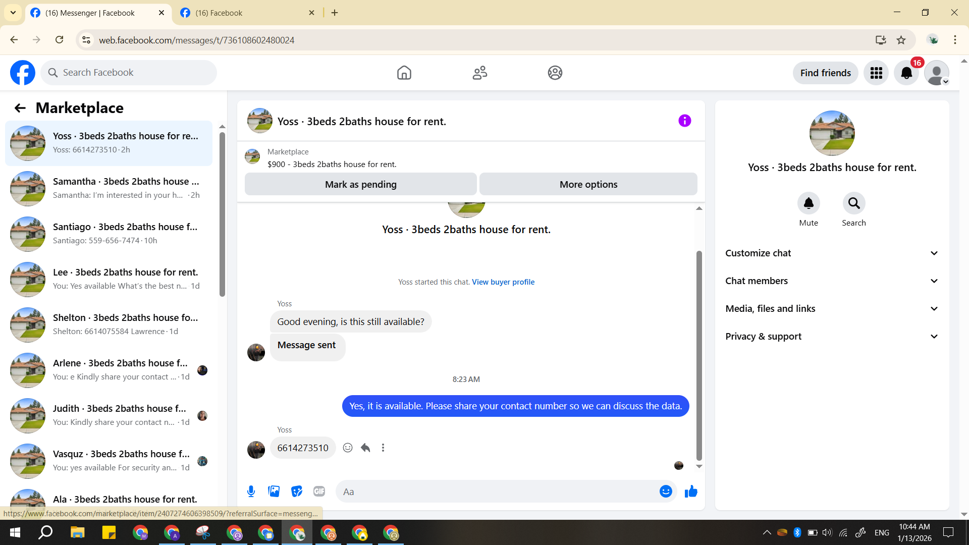969x545 pixels.
Task: Open the sticker picker icon
Action: click(297, 492)
